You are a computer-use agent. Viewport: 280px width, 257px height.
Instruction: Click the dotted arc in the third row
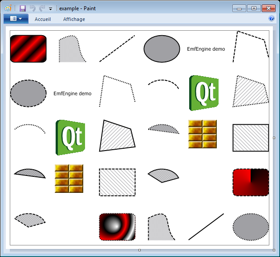(30, 129)
